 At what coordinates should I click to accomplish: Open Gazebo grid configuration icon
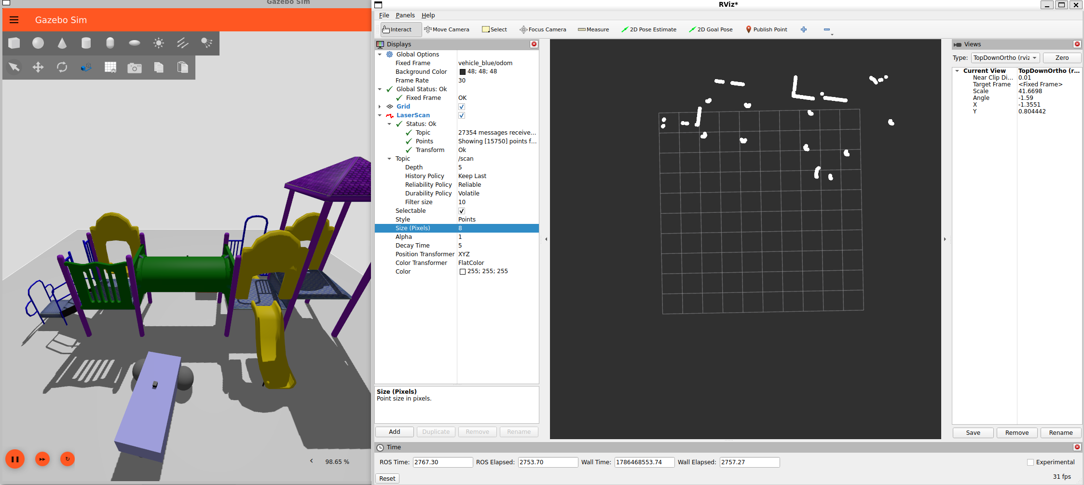point(110,67)
